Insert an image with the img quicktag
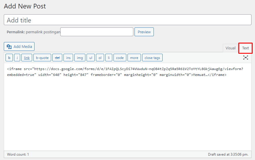Viewport: 255px width, 160px height. 80,58
